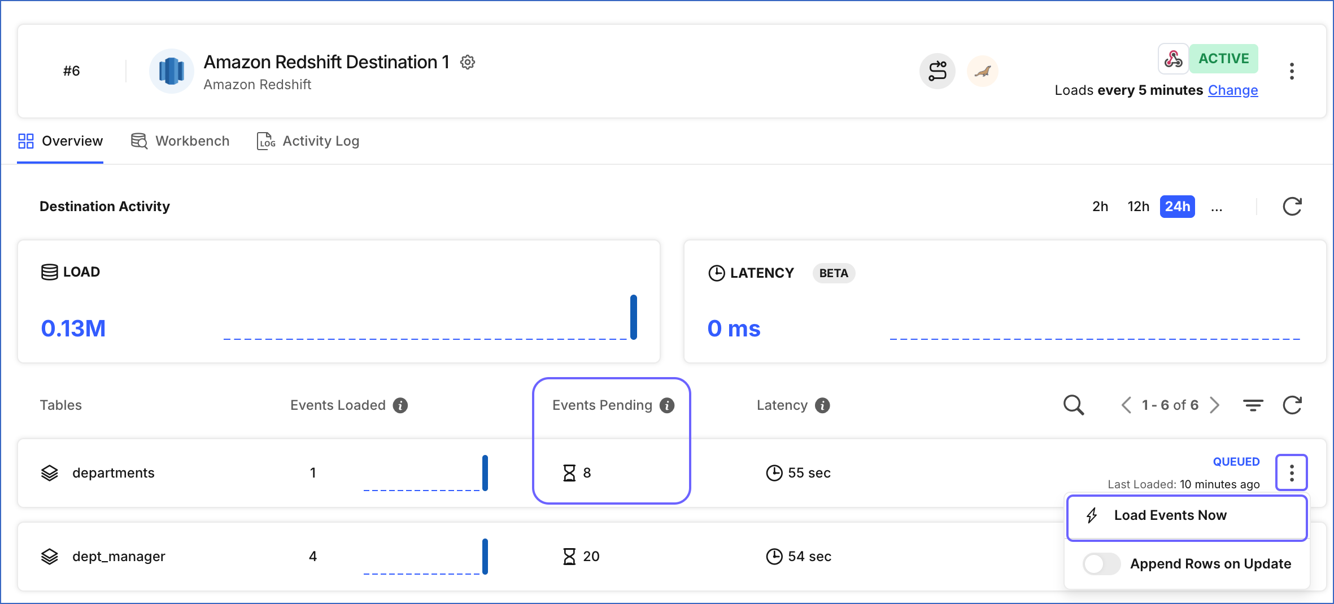1334x604 pixels.
Task: Refresh the Destination Activity section
Action: (1292, 207)
